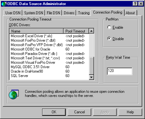Switch to the User DSN tab
145x119 pixels.
tap(13, 13)
